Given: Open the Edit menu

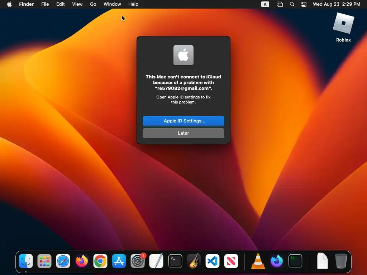Looking at the screenshot, I should 60,4.
